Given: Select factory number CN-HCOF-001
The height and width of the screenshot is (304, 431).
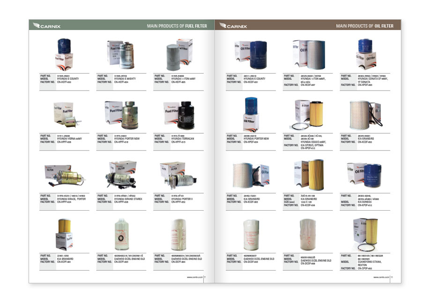Looking at the screenshot, I should pos(251,82).
